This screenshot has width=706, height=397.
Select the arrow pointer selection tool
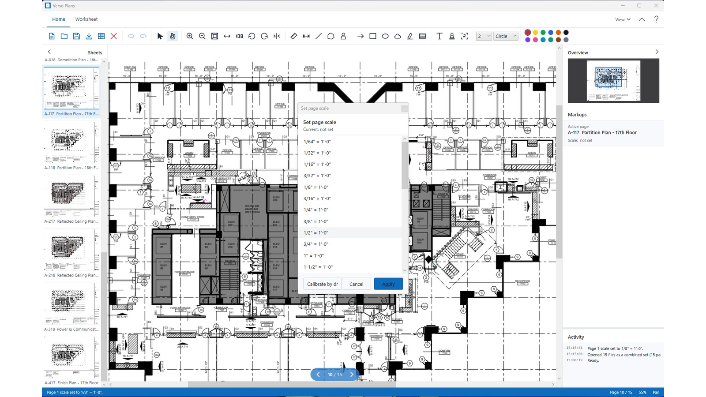[160, 36]
